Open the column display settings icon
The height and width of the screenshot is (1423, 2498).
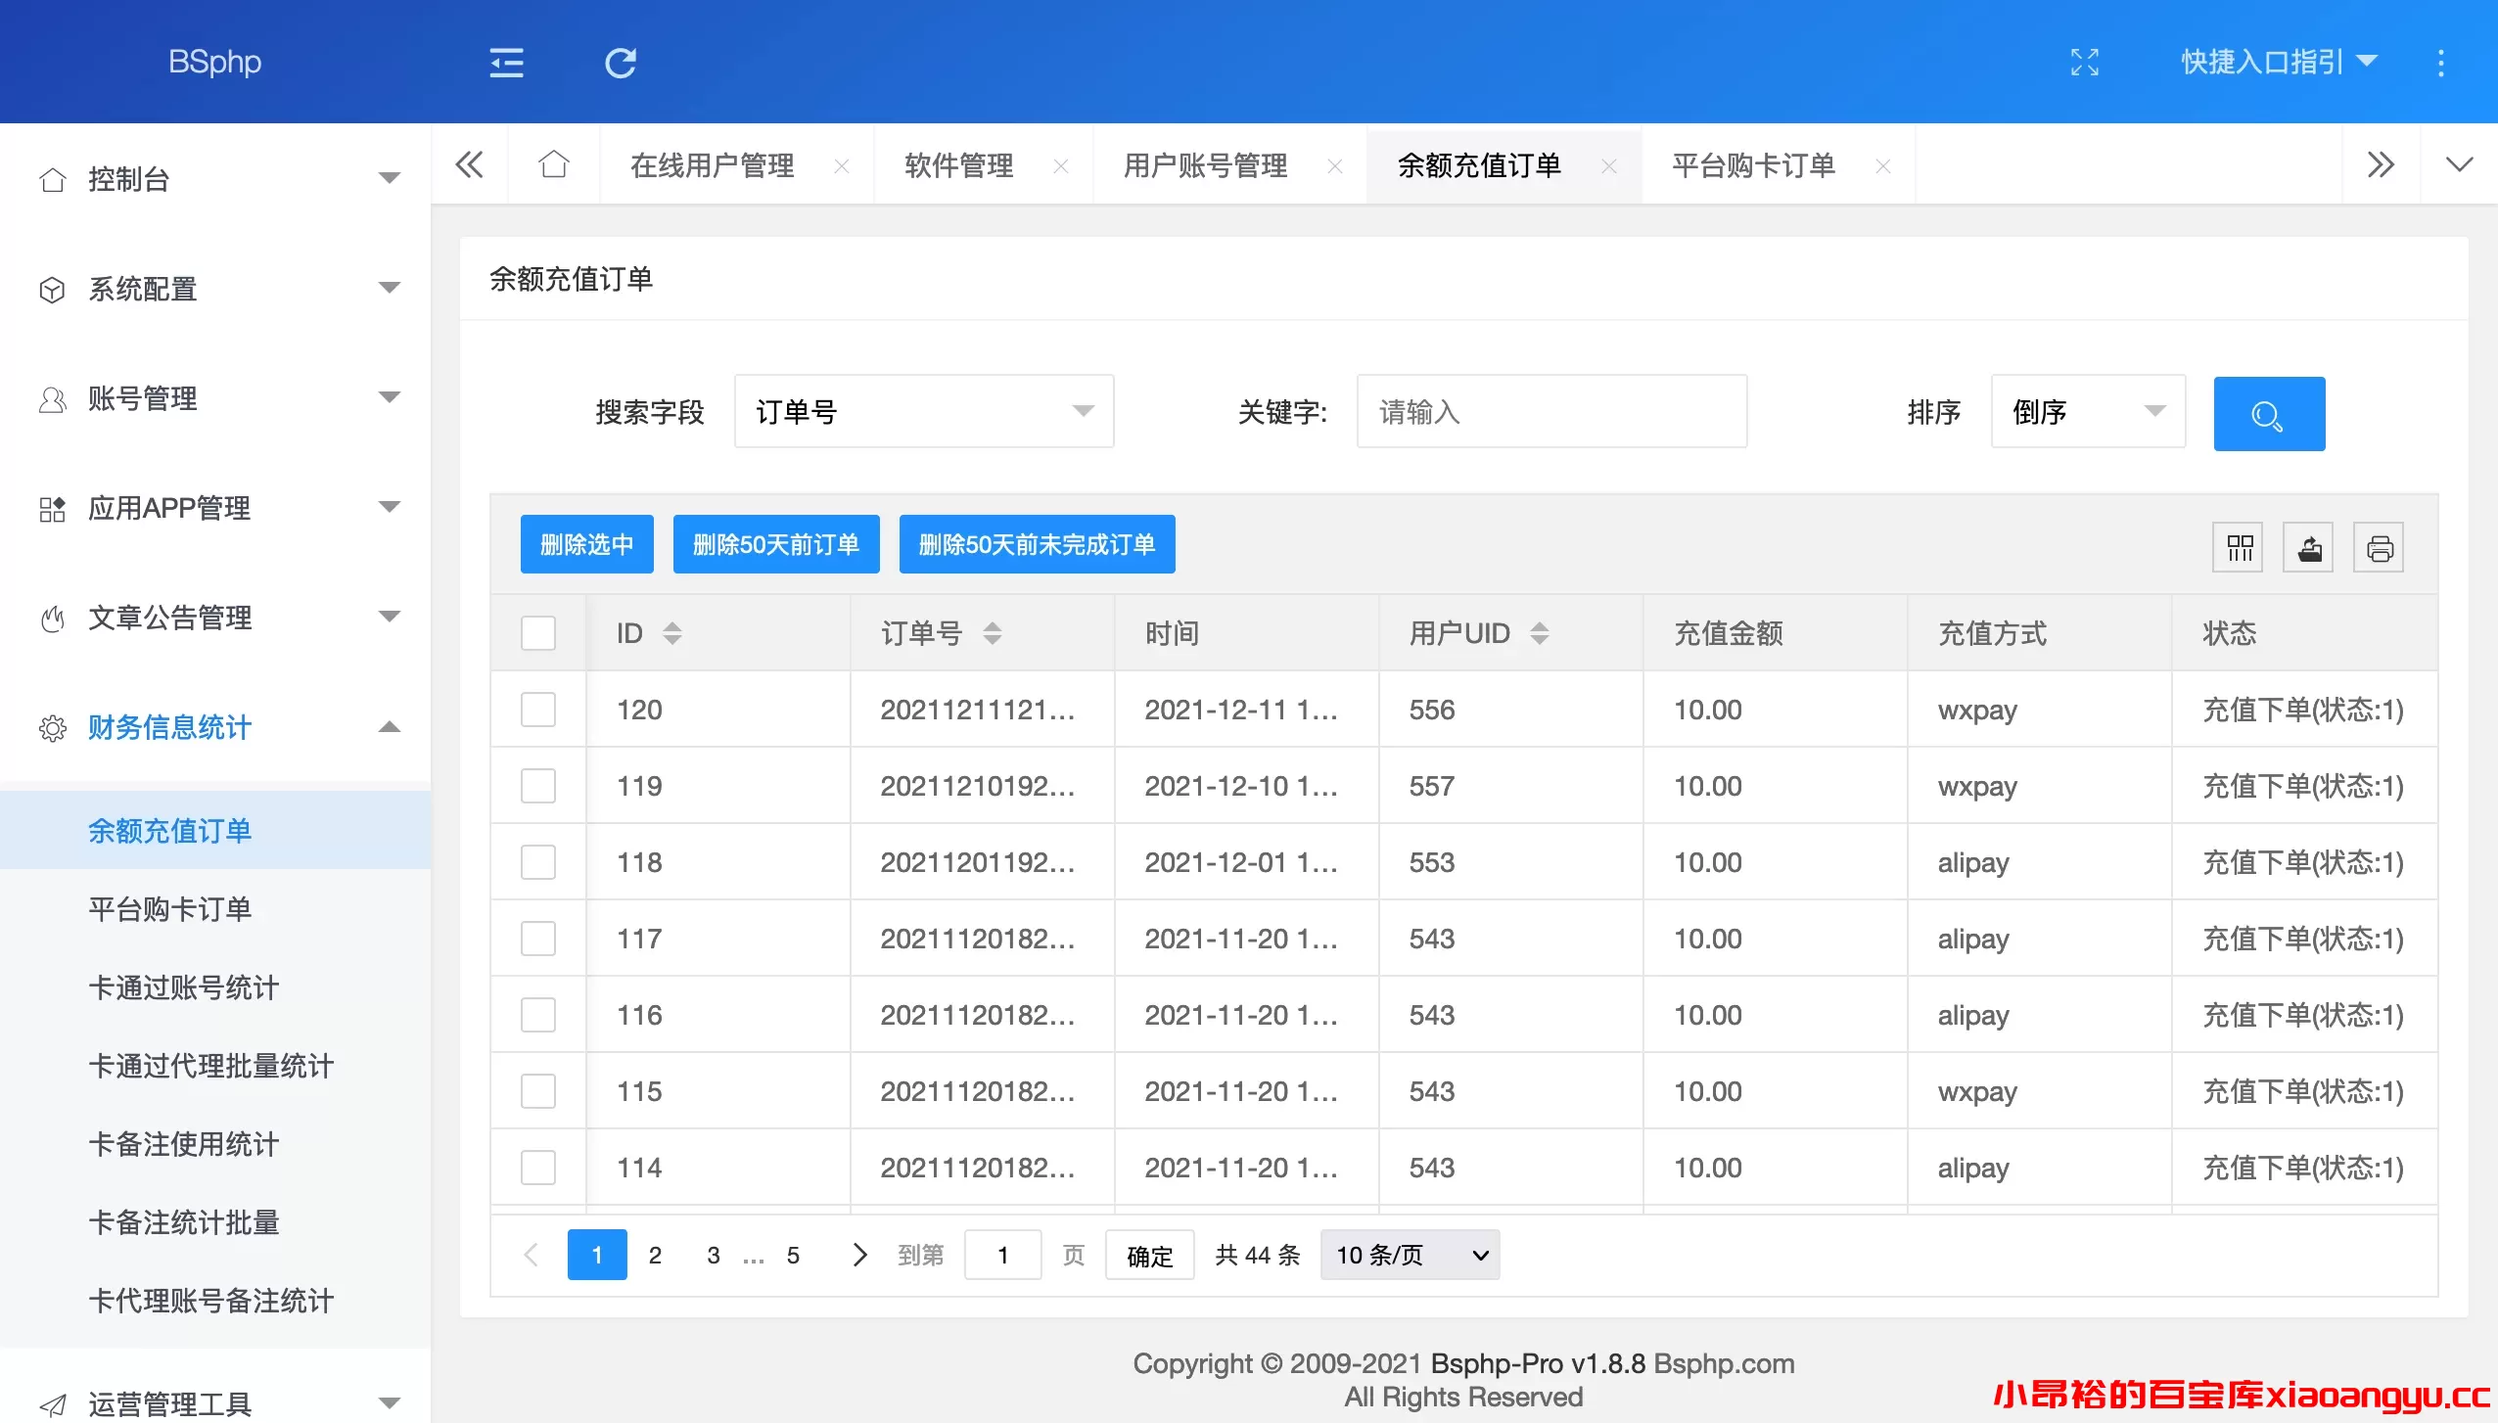(2239, 547)
